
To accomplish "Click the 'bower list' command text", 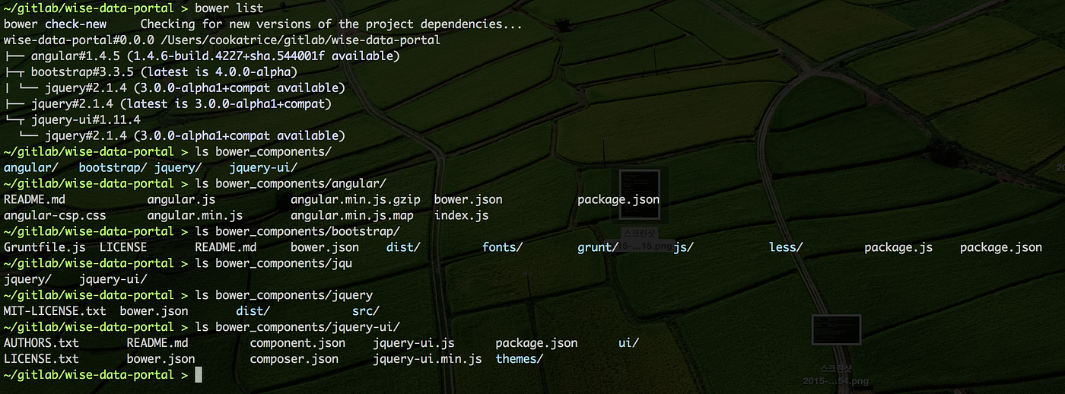I will point(229,8).
